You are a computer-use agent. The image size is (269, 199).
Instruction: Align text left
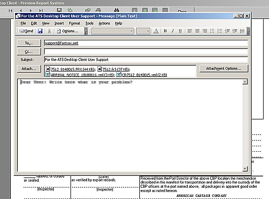(189, 31)
